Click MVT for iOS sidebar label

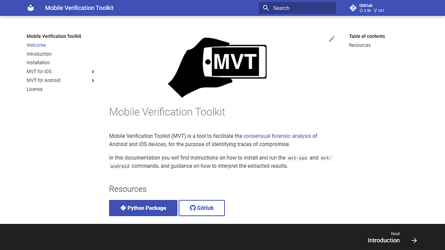coord(39,72)
